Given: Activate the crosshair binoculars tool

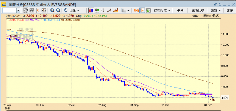Looking at the screenshot, I should point(32,10).
